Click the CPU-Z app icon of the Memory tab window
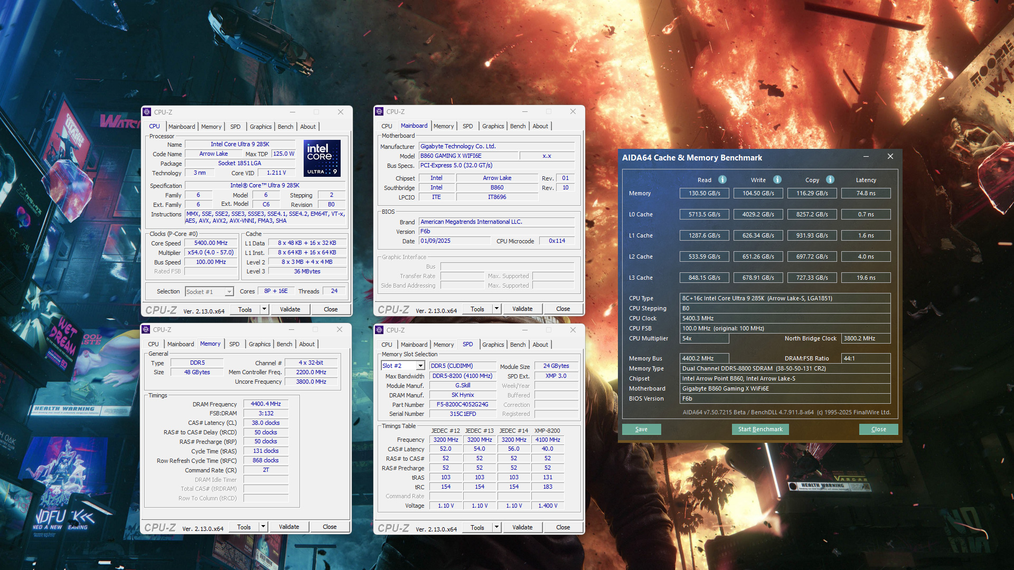Screen dimensions: 1014x570 pyautogui.click(x=146, y=329)
